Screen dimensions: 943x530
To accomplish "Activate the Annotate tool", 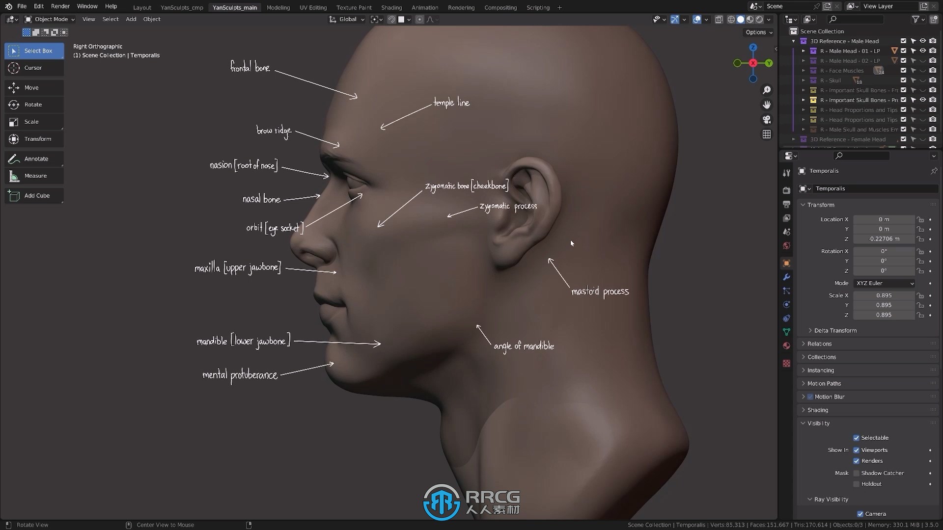I will [34, 159].
